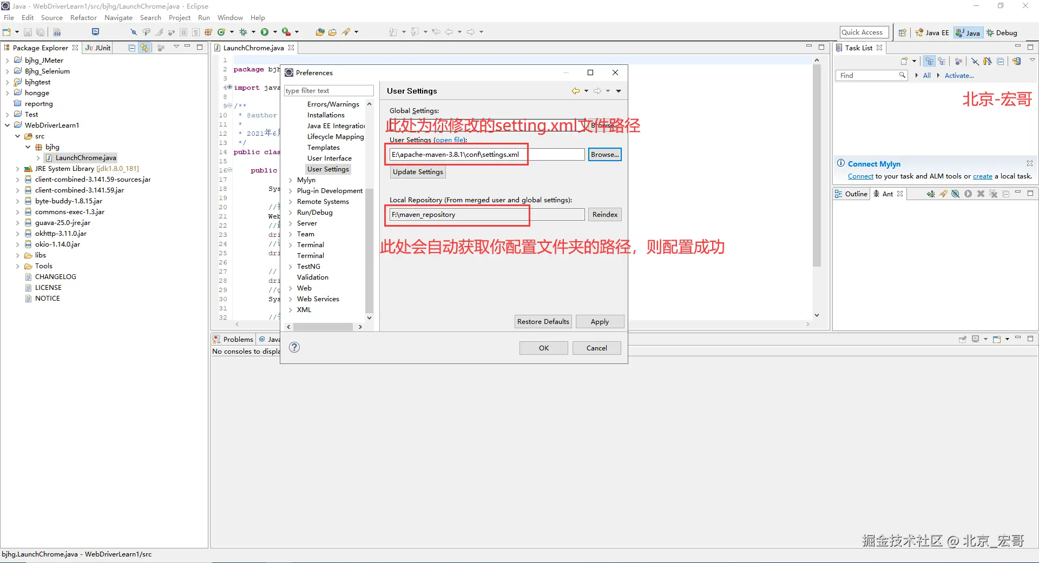Viewport: 1039px width, 563px height.
Task: Switch to the Outline tab
Action: [851, 194]
